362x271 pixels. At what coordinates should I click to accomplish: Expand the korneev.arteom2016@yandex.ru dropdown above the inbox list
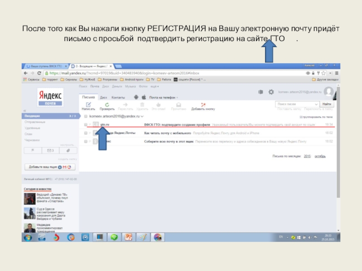point(143,117)
